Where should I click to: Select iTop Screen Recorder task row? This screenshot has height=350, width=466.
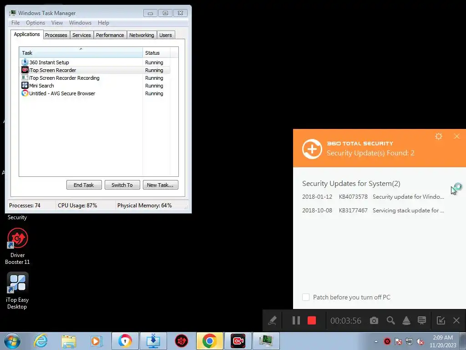coord(95,70)
